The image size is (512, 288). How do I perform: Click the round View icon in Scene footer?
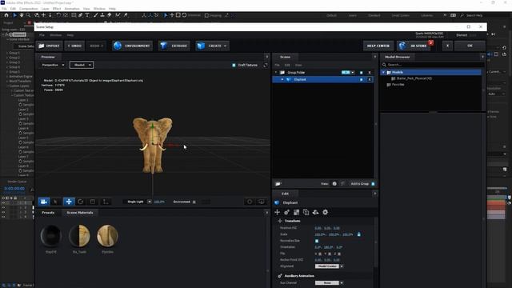(334, 184)
